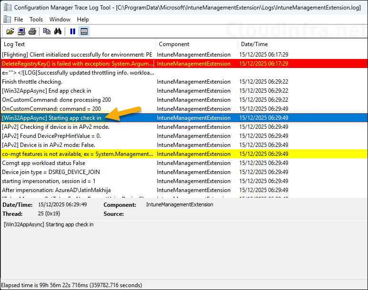Viewport: 368px width, 290px height.
Task: Open the Help menu
Action: (83, 19)
